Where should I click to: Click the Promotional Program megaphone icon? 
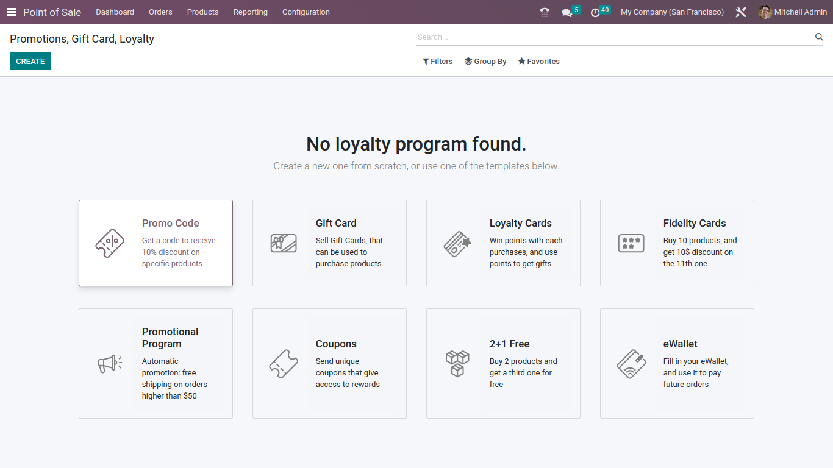point(110,364)
